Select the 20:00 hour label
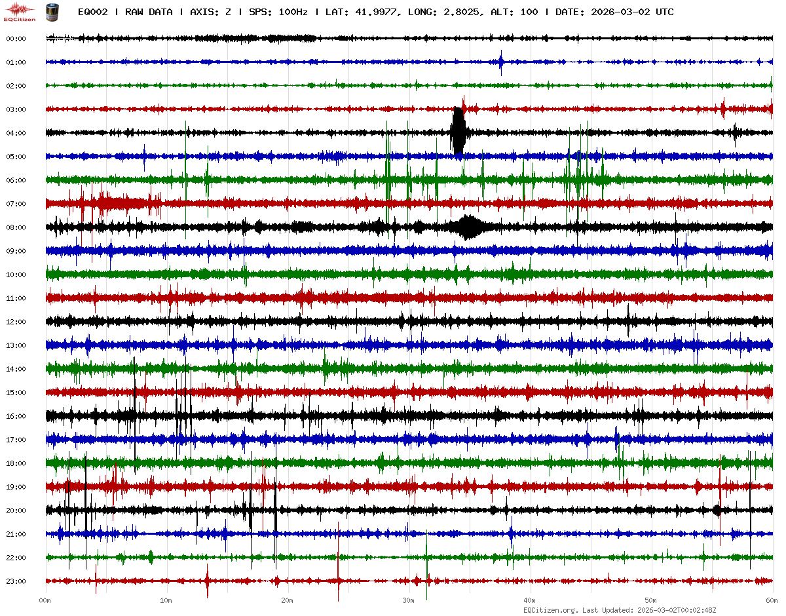 16,510
